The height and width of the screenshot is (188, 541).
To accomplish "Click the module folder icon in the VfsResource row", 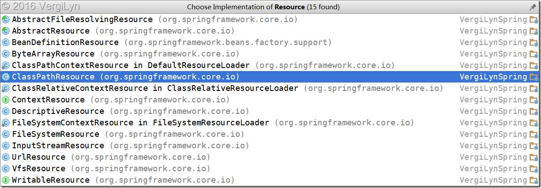I will click(x=534, y=169).
